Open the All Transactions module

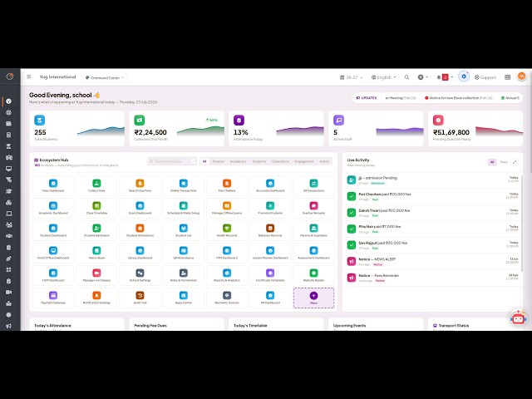point(313,185)
